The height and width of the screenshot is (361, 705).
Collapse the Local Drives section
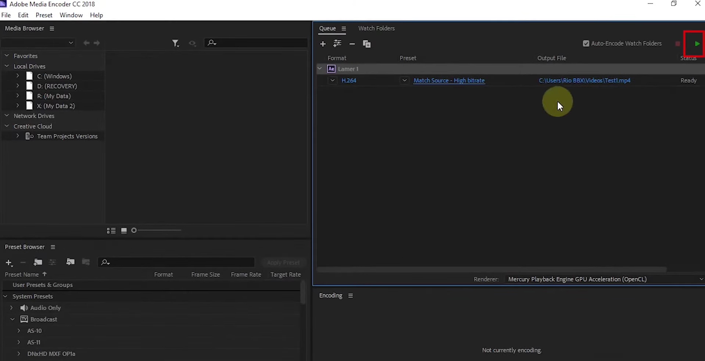coord(7,66)
